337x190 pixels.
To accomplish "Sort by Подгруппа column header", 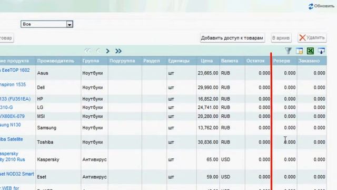I will pos(122,61).
